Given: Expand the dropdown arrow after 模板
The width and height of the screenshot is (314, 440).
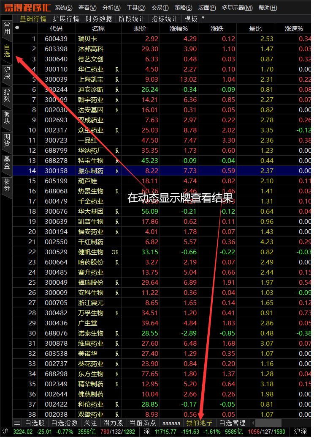Looking at the screenshot, I should 203,18.
